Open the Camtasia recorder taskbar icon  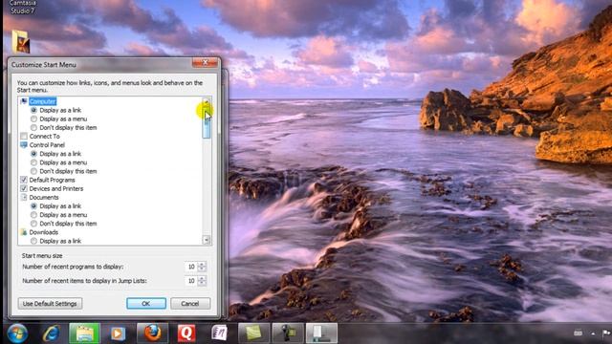[x=288, y=333]
